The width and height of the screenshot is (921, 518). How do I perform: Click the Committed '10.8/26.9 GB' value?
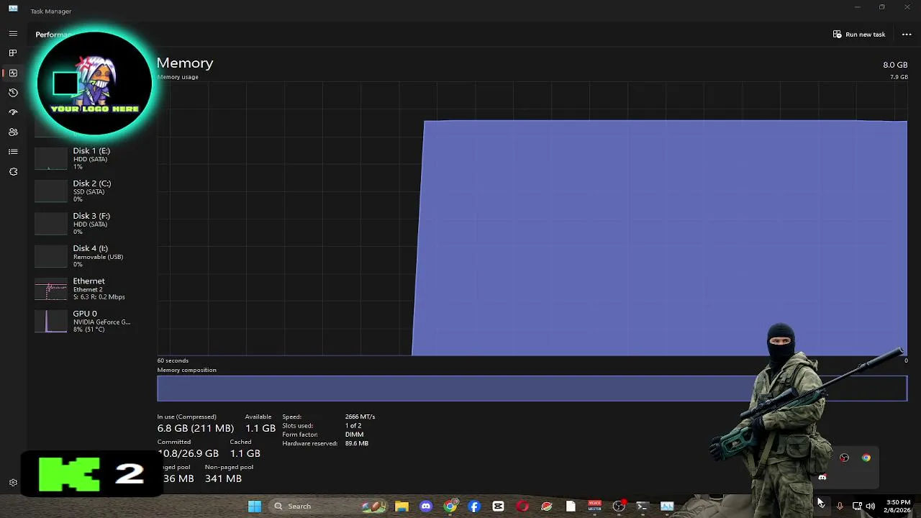pyautogui.click(x=189, y=453)
